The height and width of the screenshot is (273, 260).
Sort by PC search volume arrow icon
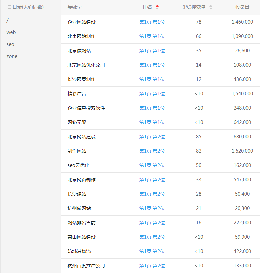coord(211,7)
